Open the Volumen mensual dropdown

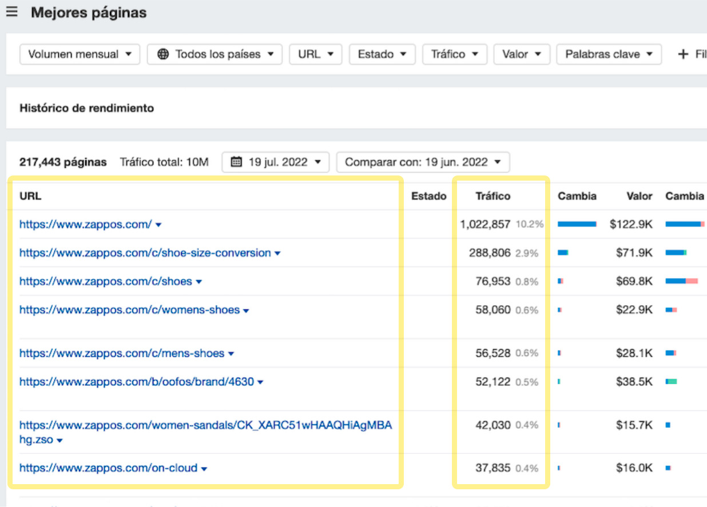[80, 54]
